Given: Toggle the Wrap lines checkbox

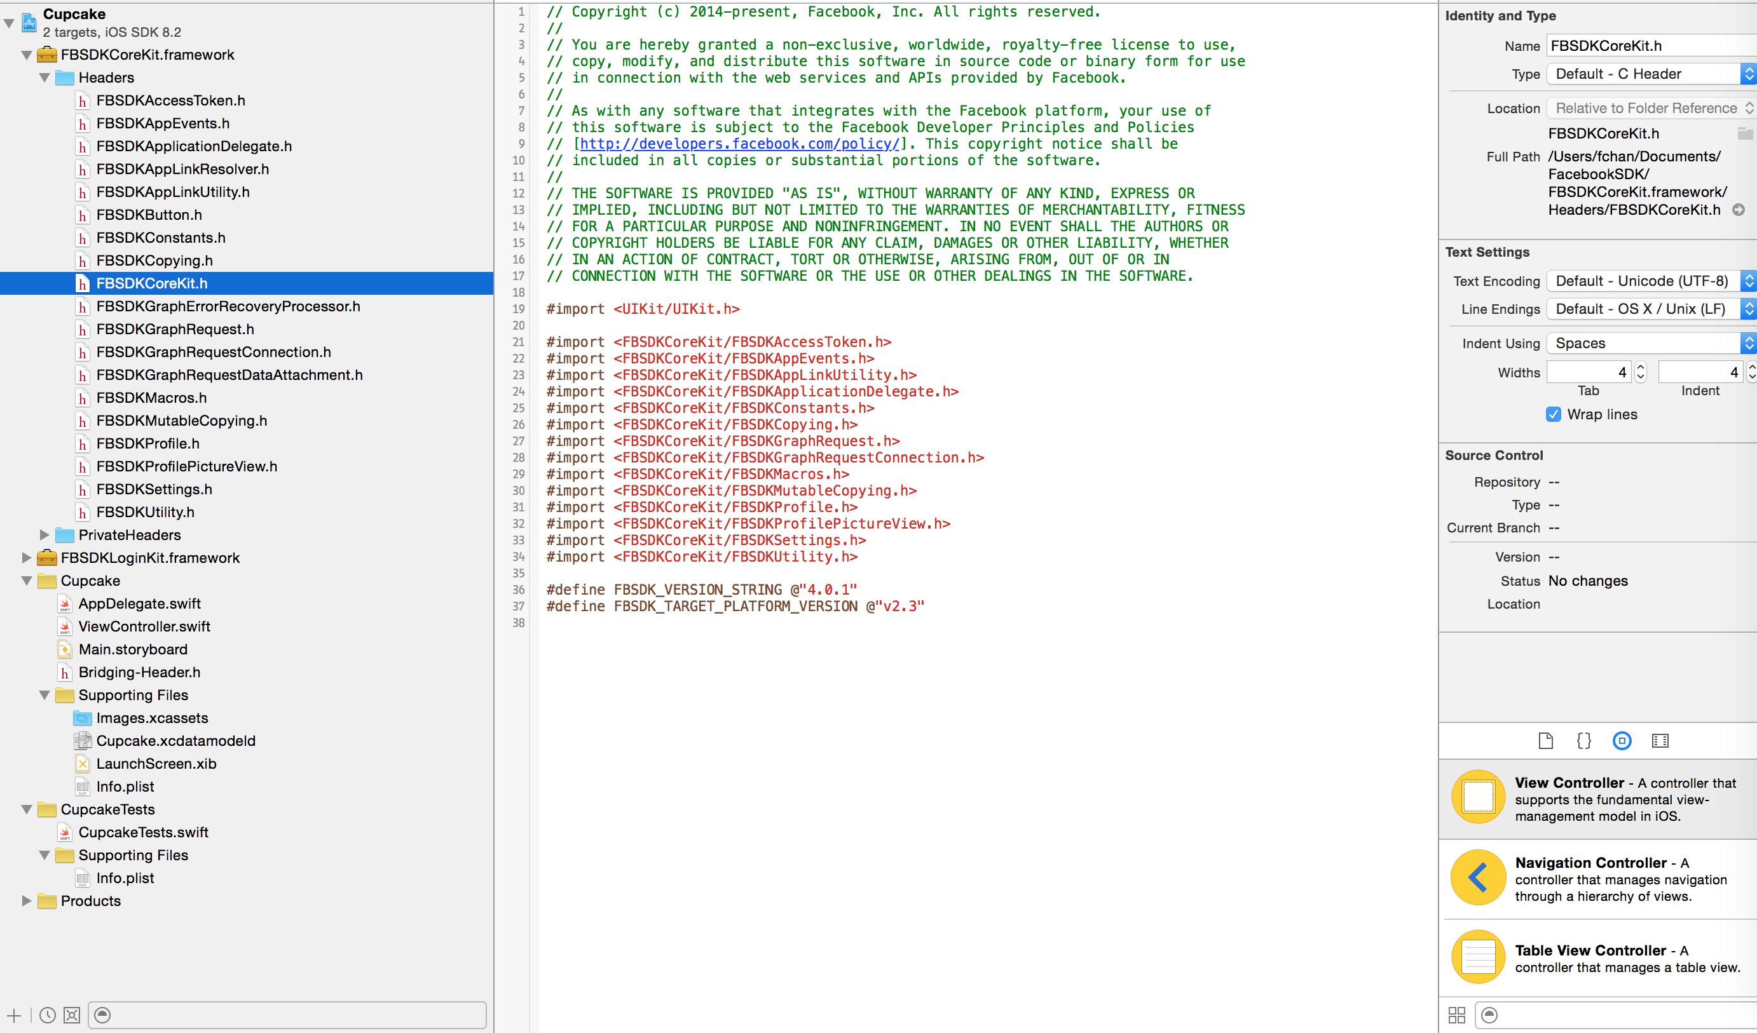Looking at the screenshot, I should pyautogui.click(x=1554, y=414).
